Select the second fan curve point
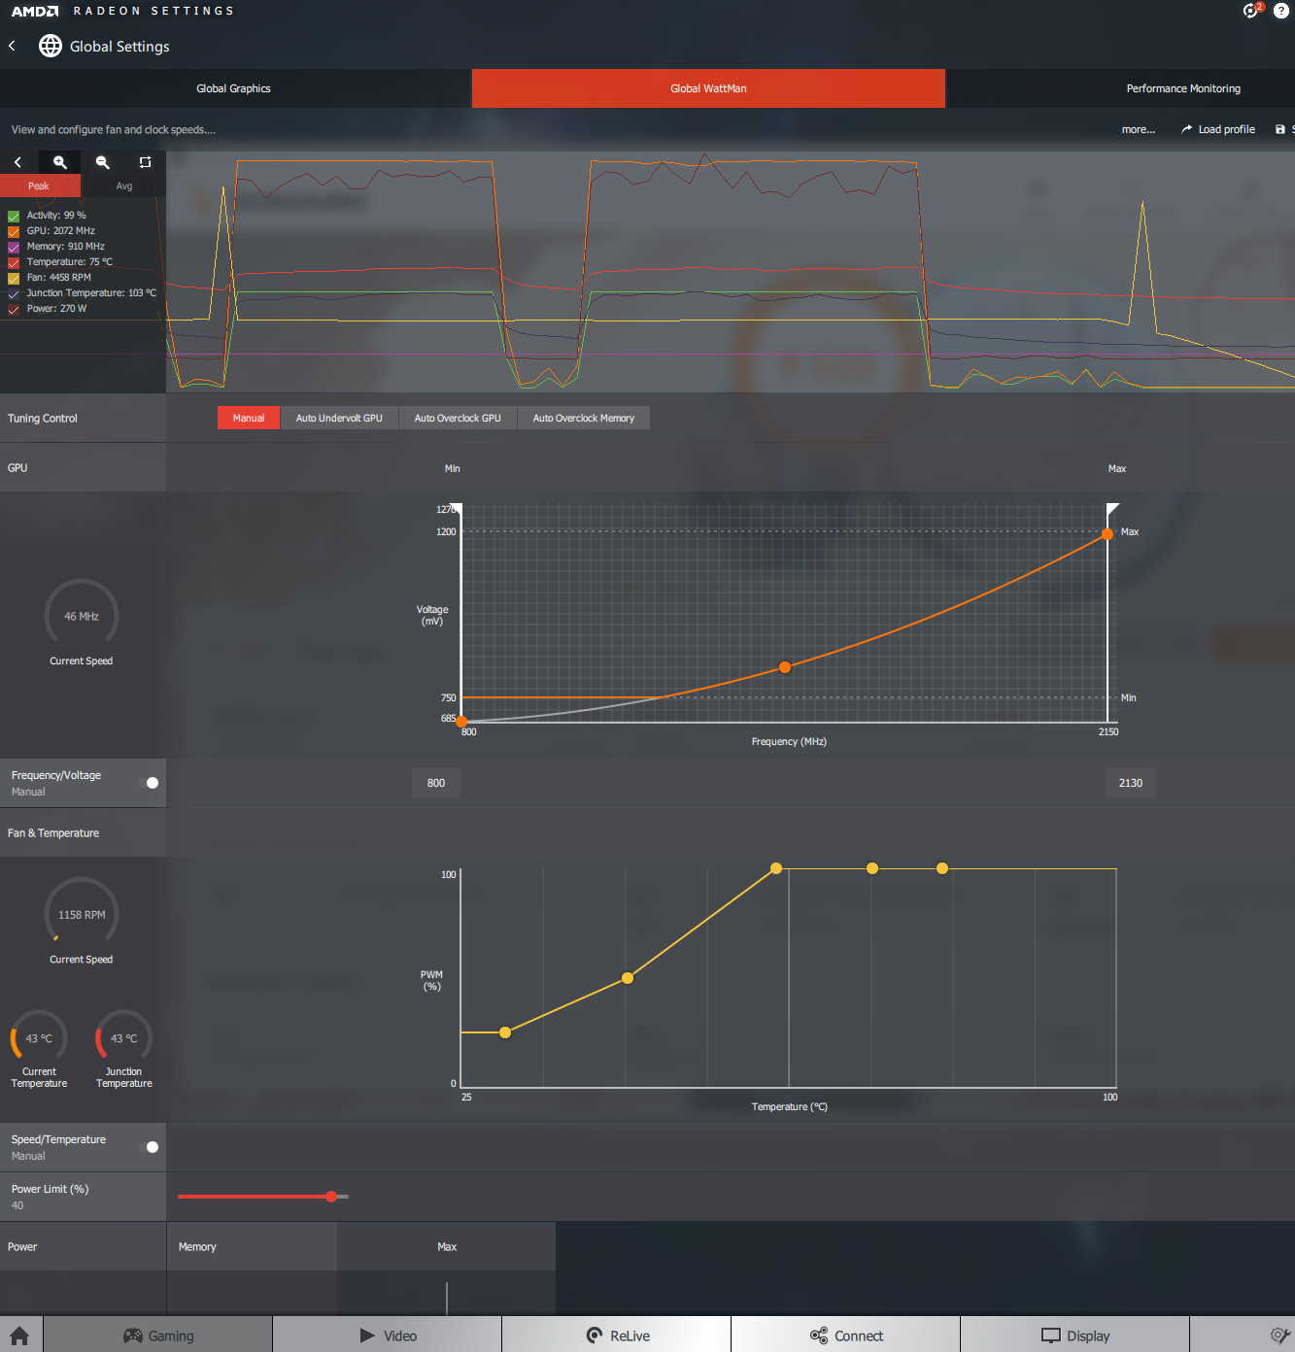1295x1352 pixels. (628, 978)
